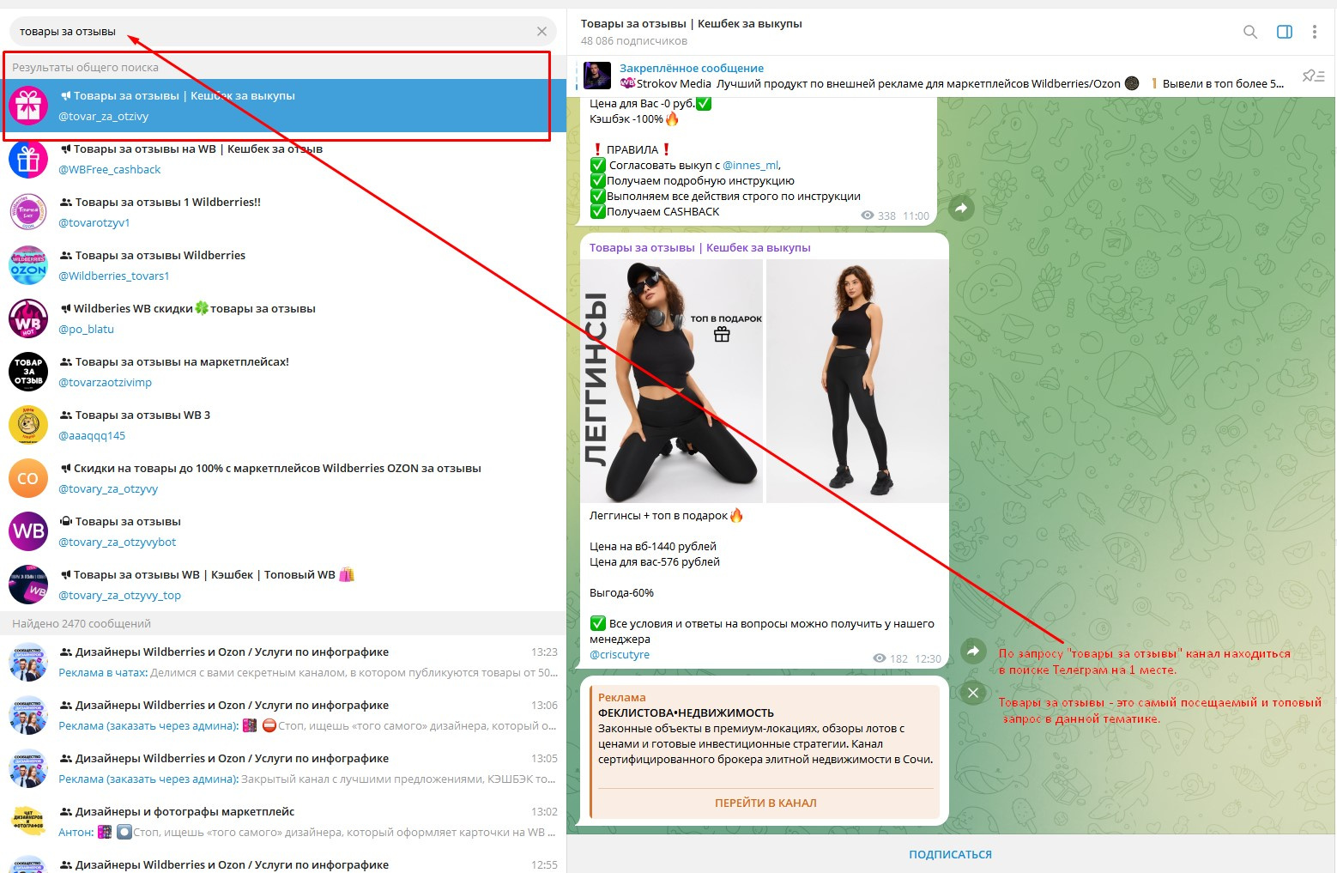
Task: Open @tovary_za_otzyvy_top channel avatar
Action: point(28,585)
